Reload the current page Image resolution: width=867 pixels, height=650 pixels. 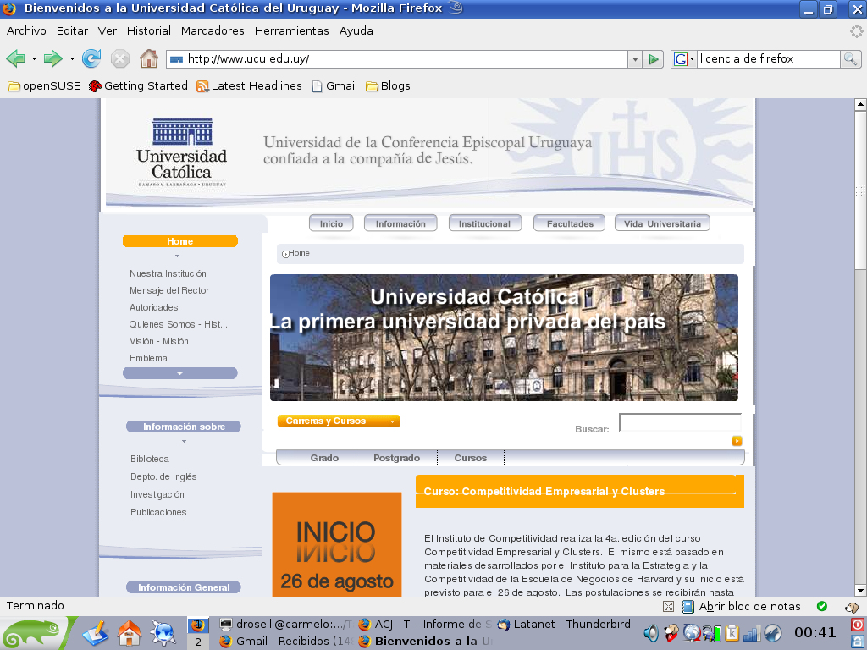point(91,58)
